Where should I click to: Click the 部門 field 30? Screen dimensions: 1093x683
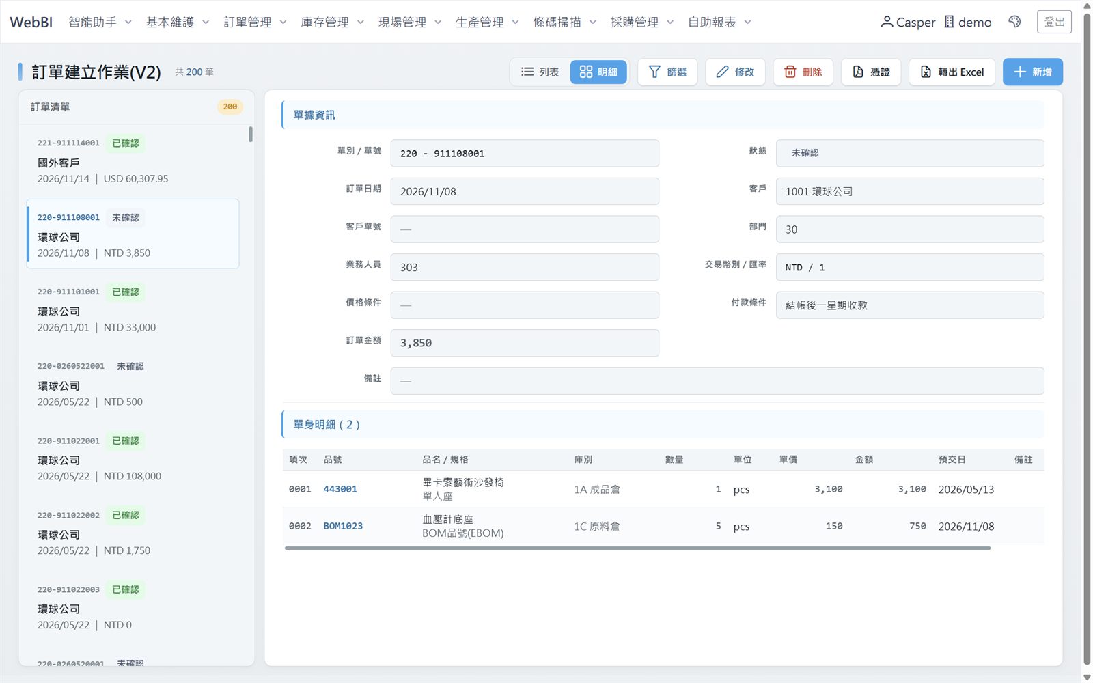point(910,229)
